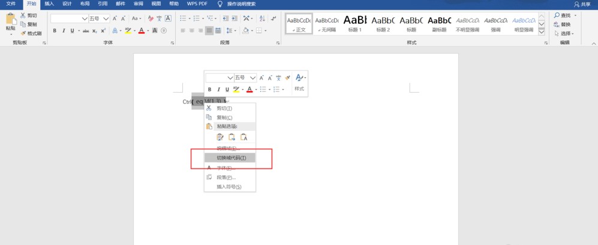Click the Cut (剪切) button in the ribbon clipboard group
Image resolution: width=598 pixels, height=245 pixels.
(29, 16)
